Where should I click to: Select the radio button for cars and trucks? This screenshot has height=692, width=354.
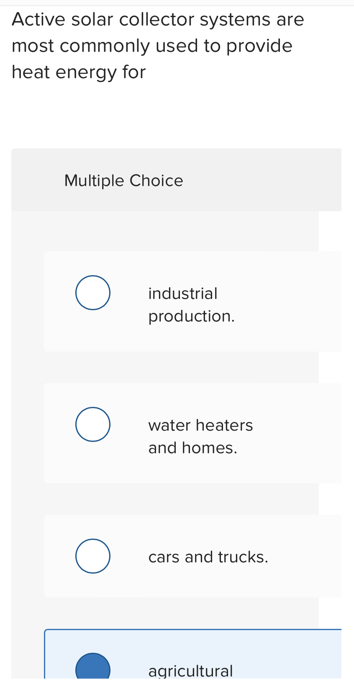[92, 556]
